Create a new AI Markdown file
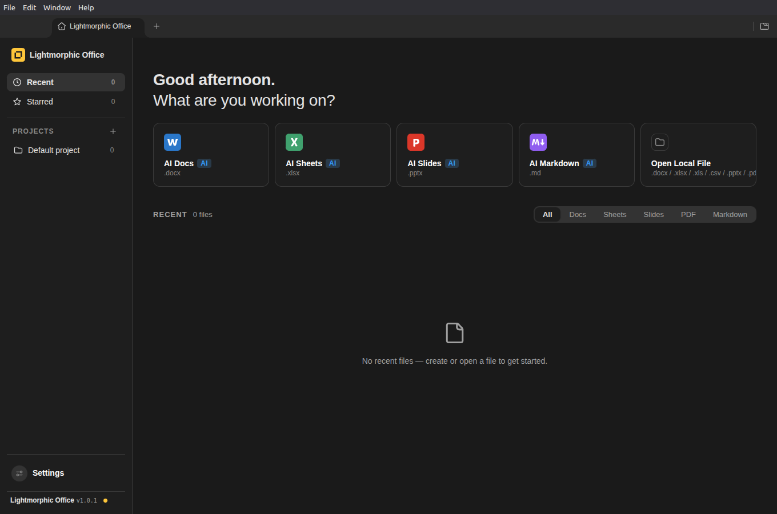The height and width of the screenshot is (514, 777). pyautogui.click(x=576, y=155)
